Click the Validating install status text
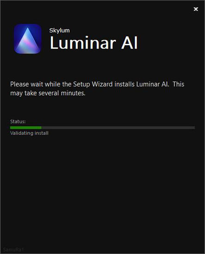205x254 pixels. 29,133
